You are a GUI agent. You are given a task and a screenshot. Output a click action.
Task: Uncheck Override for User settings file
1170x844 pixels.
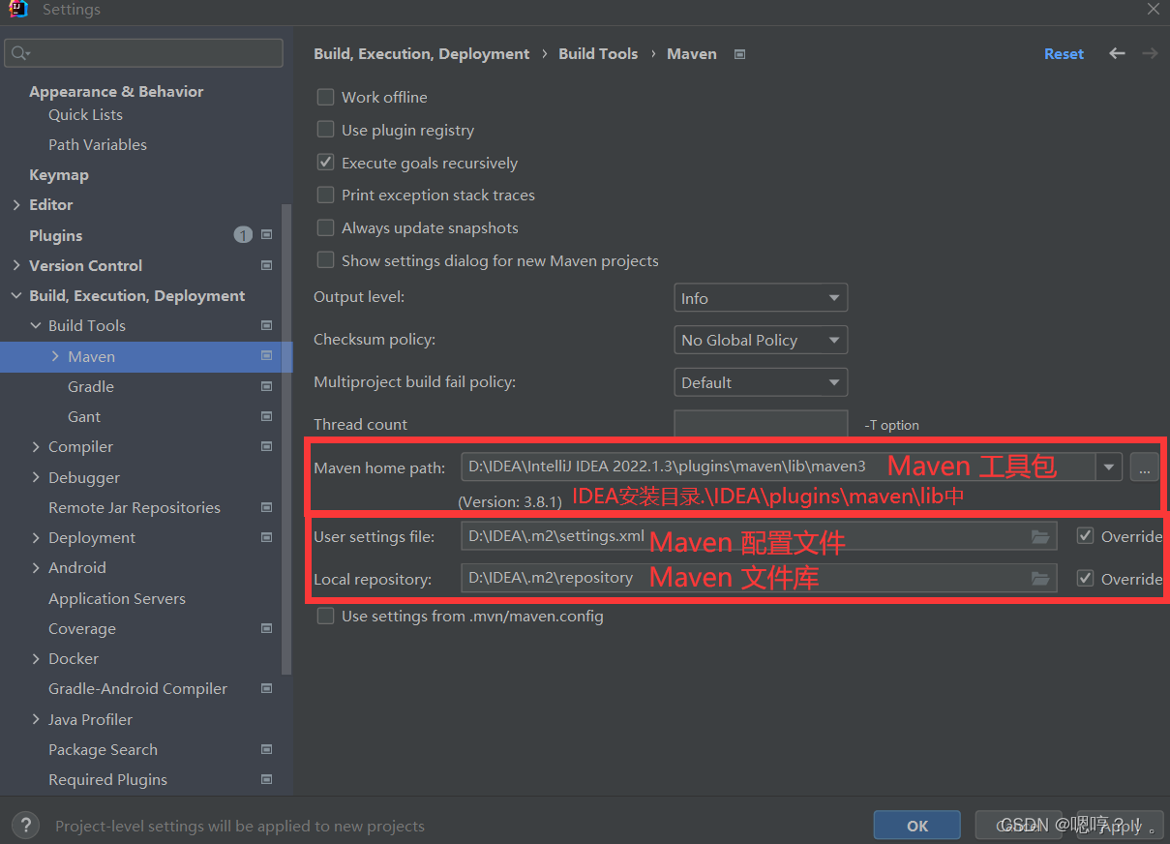click(1085, 536)
